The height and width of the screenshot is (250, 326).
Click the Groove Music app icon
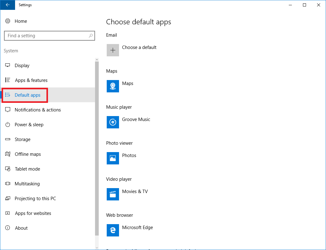[x=113, y=122]
